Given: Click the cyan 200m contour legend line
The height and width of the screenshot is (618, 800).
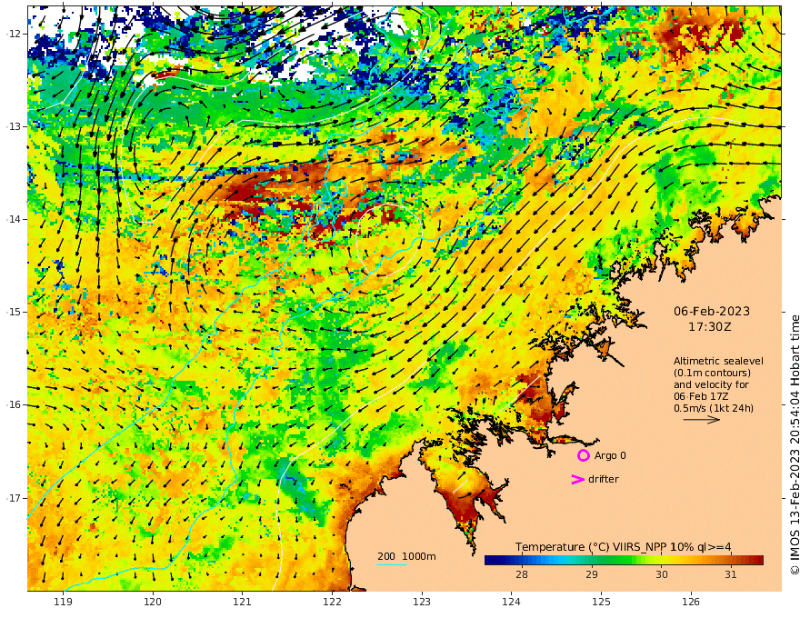Looking at the screenshot, I should click(392, 564).
